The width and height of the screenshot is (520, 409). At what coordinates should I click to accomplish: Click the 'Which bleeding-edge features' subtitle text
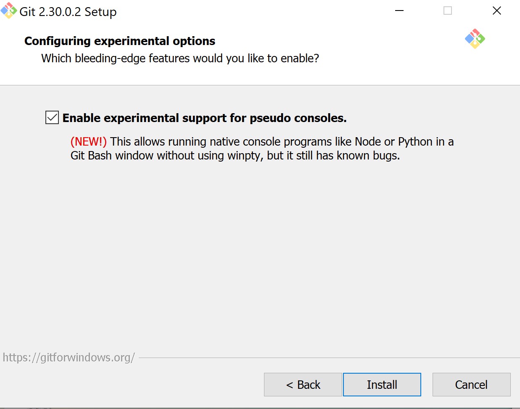[x=180, y=58]
